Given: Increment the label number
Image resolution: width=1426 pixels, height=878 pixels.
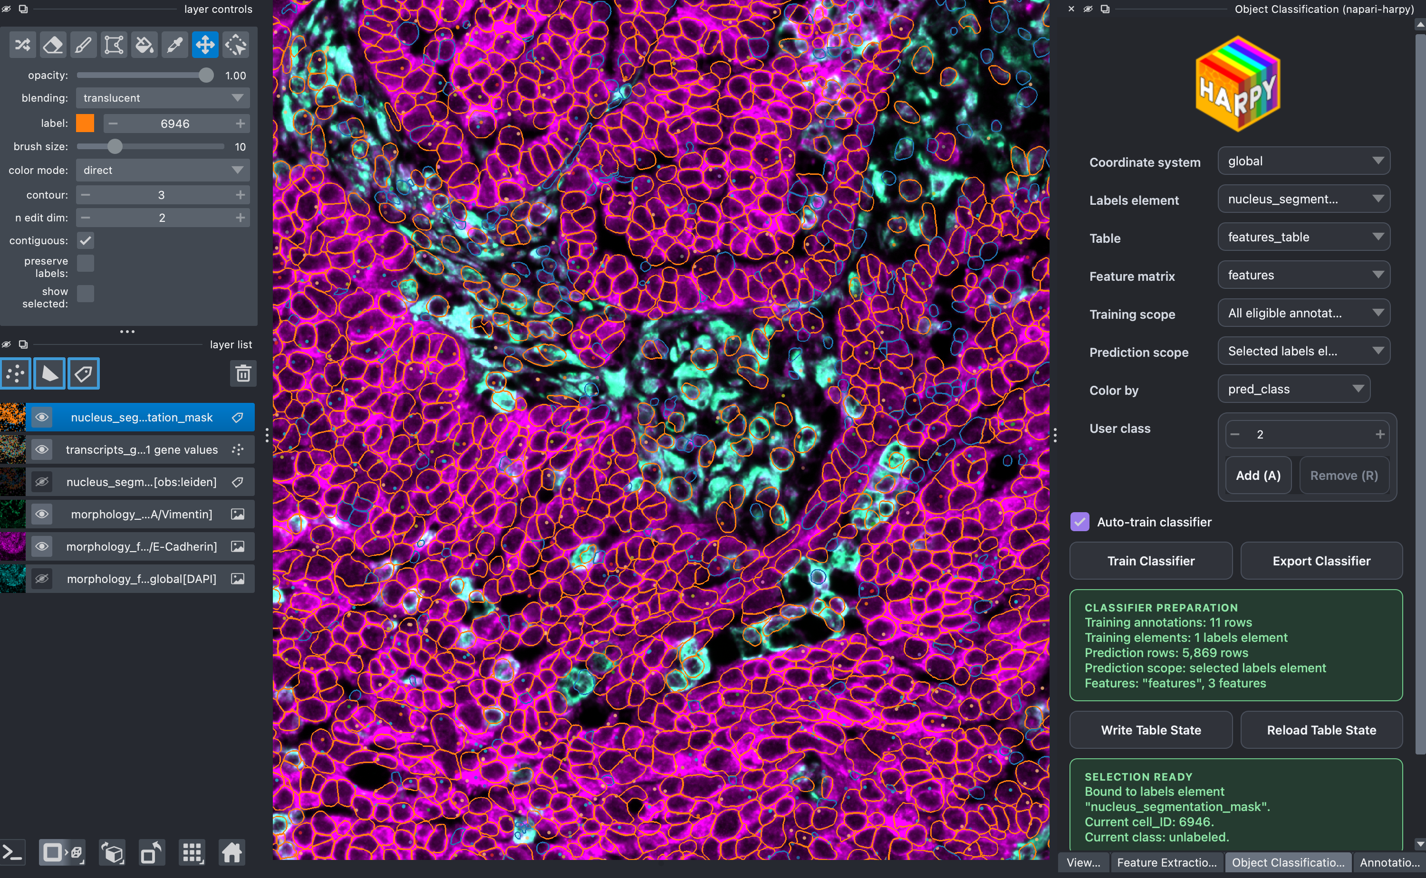Looking at the screenshot, I should (240, 124).
